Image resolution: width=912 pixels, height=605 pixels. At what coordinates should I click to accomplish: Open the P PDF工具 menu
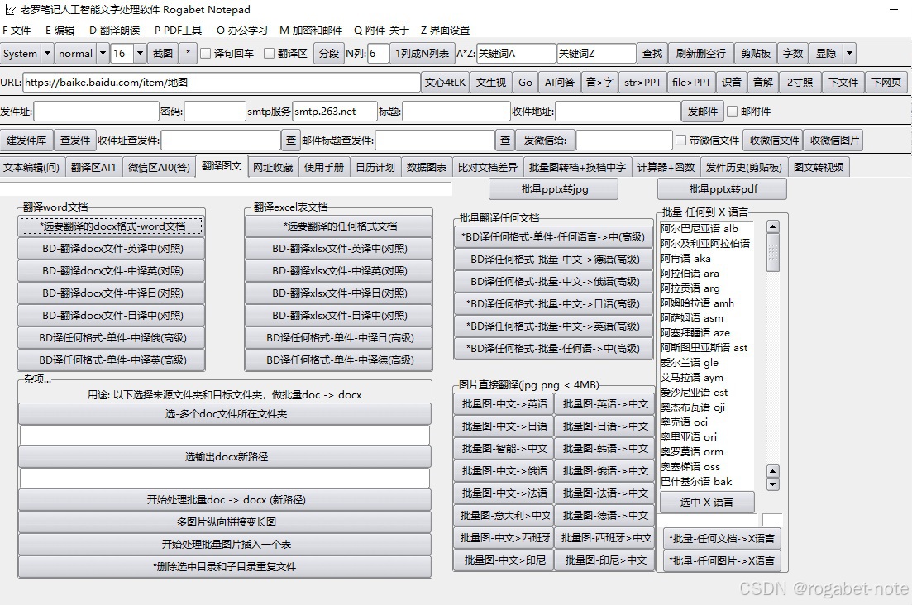(x=178, y=31)
